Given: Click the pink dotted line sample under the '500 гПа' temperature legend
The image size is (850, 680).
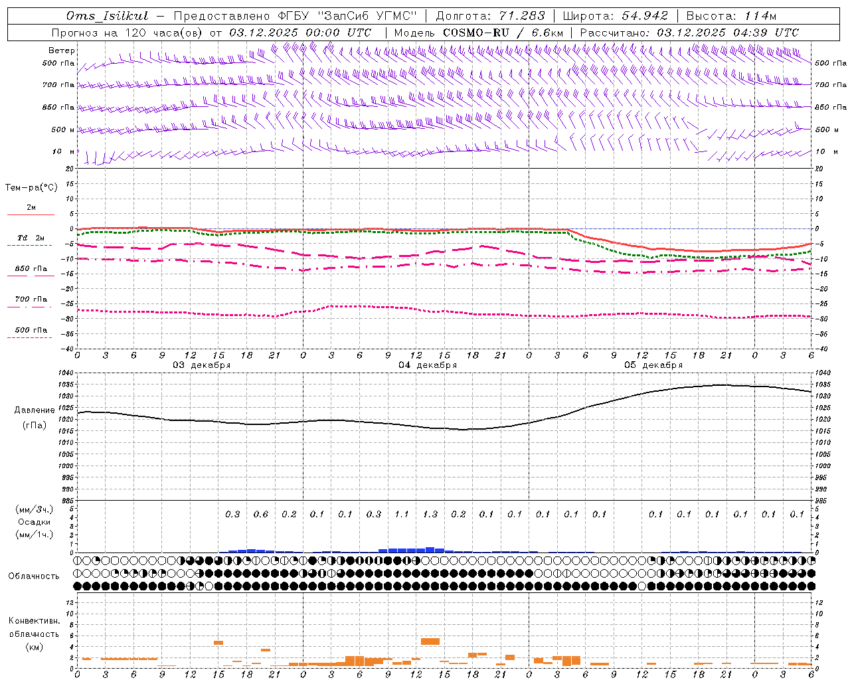Looking at the screenshot, I should pos(29,337).
